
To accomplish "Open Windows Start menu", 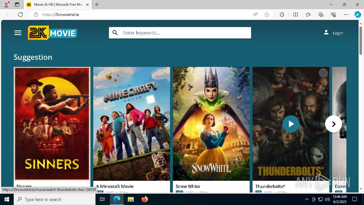I will click(x=7, y=199).
